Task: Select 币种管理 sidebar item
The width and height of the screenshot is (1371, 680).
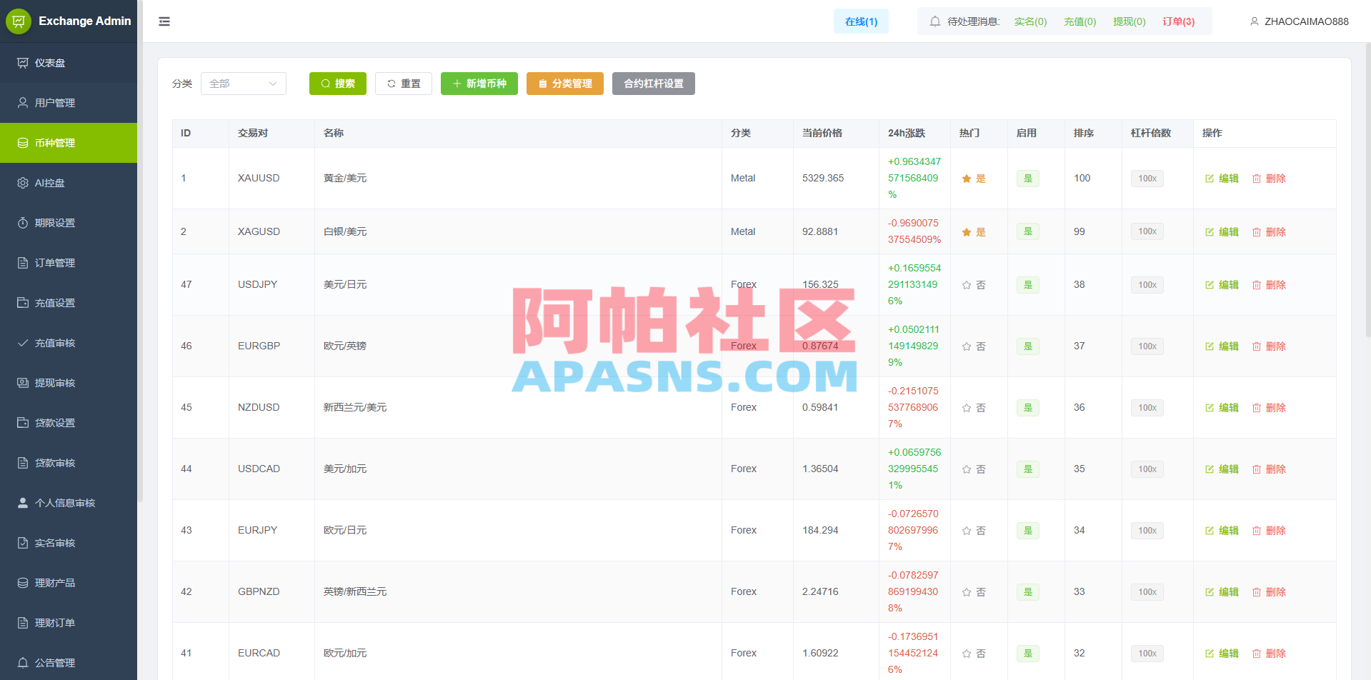Action: [69, 143]
